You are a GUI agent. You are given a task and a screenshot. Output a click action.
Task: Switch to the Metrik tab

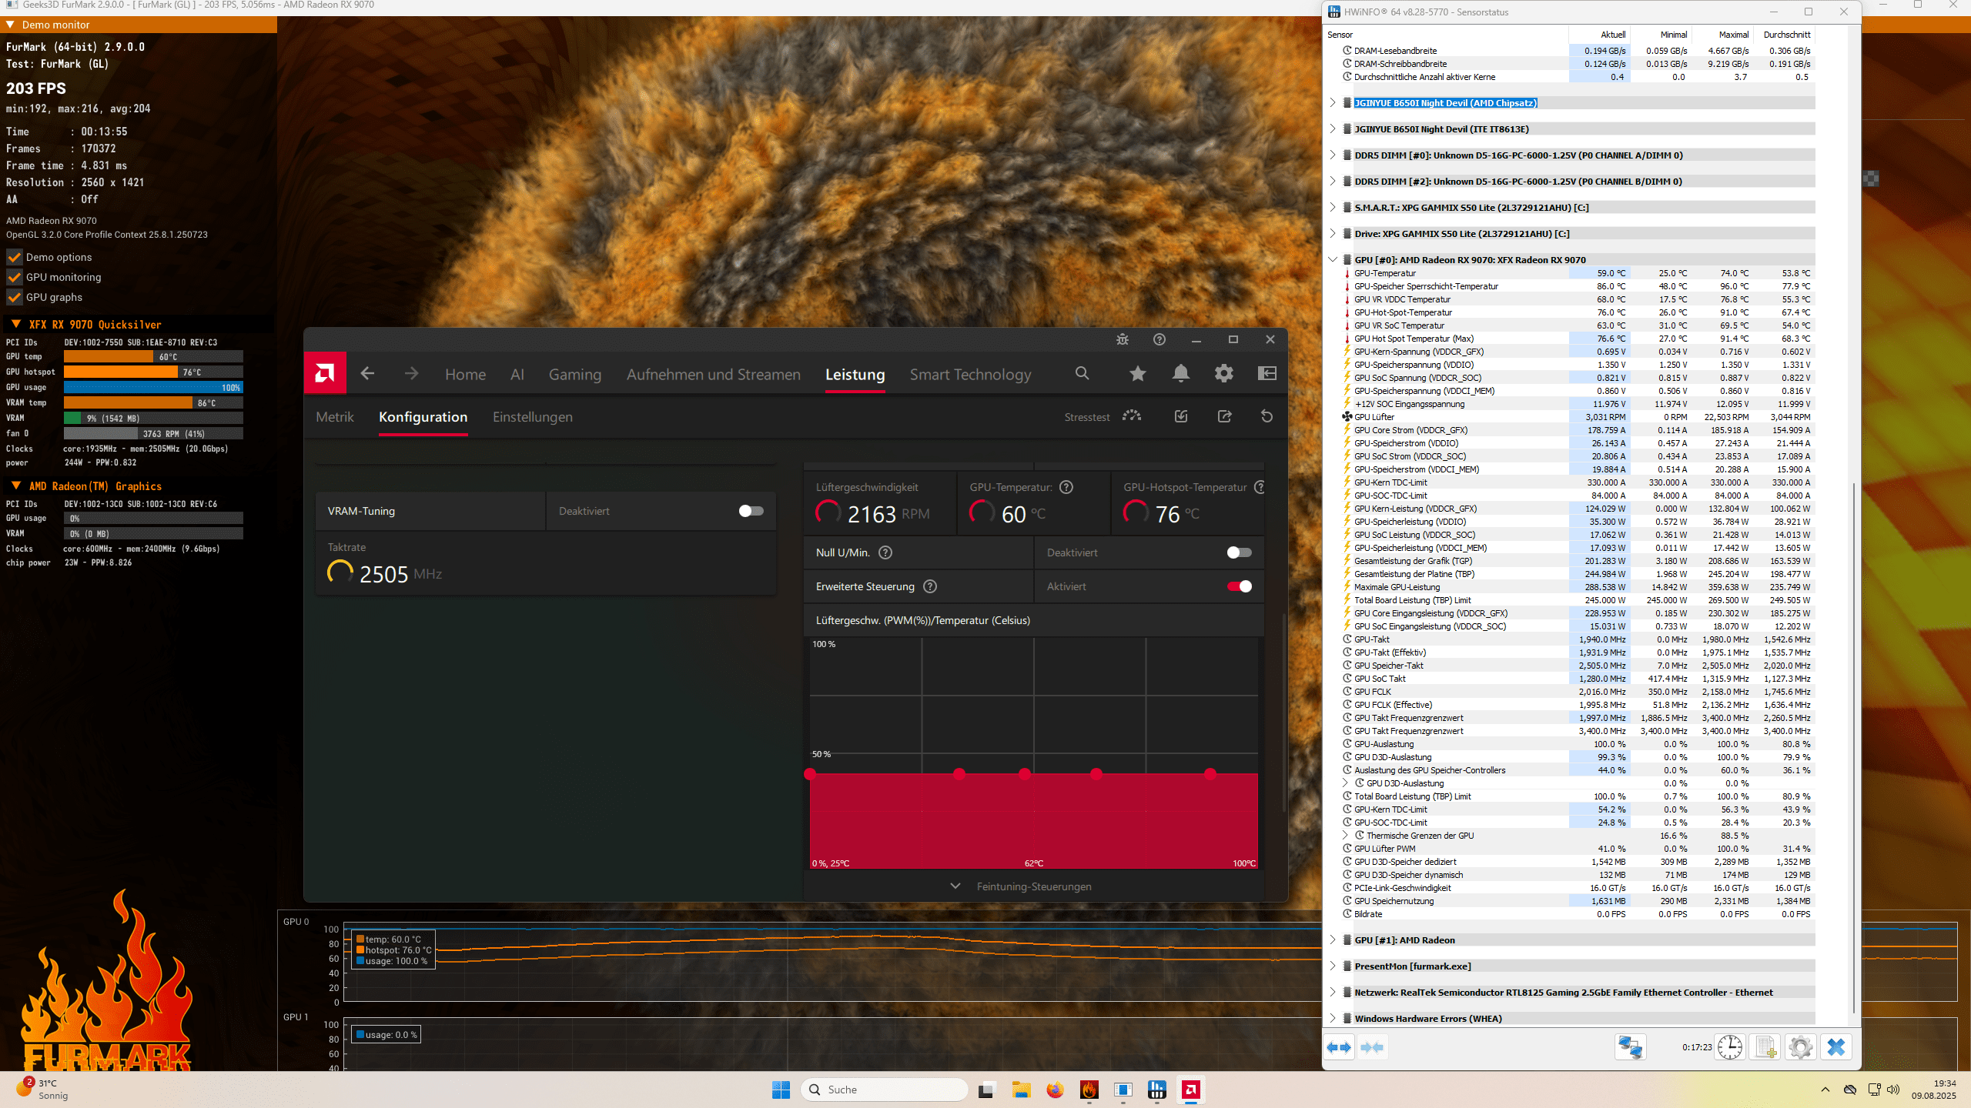coord(335,417)
